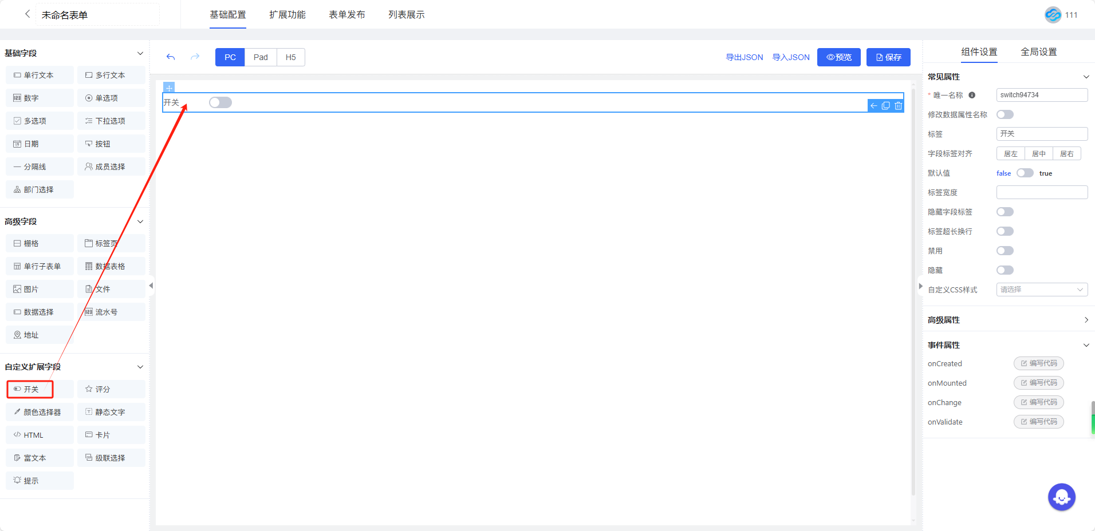Click the undo arrow icon

(171, 57)
